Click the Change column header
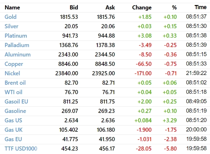Screen dimensions: 210x154 (142, 8)
